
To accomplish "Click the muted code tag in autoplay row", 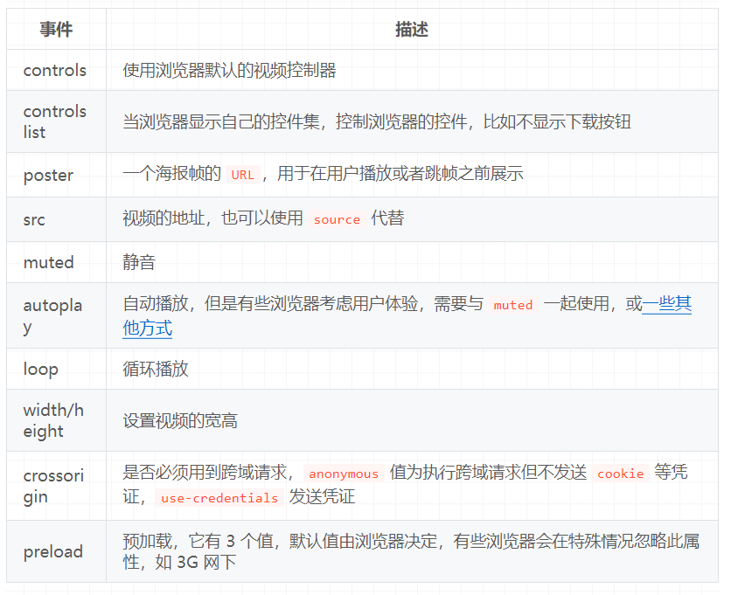I will [513, 306].
